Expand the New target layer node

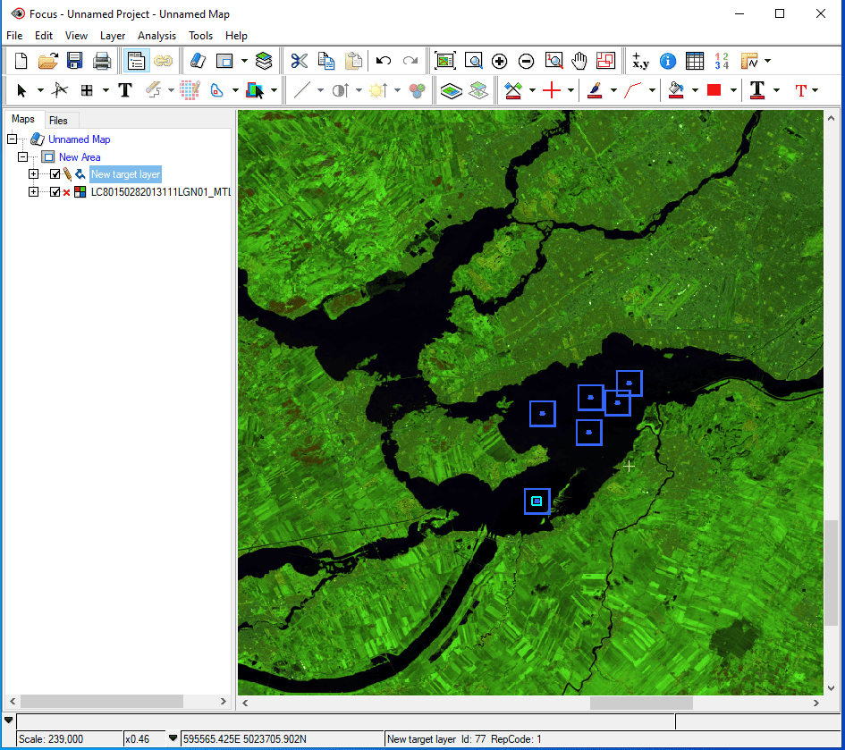coord(33,174)
